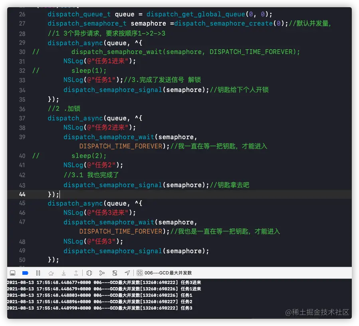Open the Debug View Hierarchy
Viewport: 359px width, 326px height.
(x=89, y=273)
